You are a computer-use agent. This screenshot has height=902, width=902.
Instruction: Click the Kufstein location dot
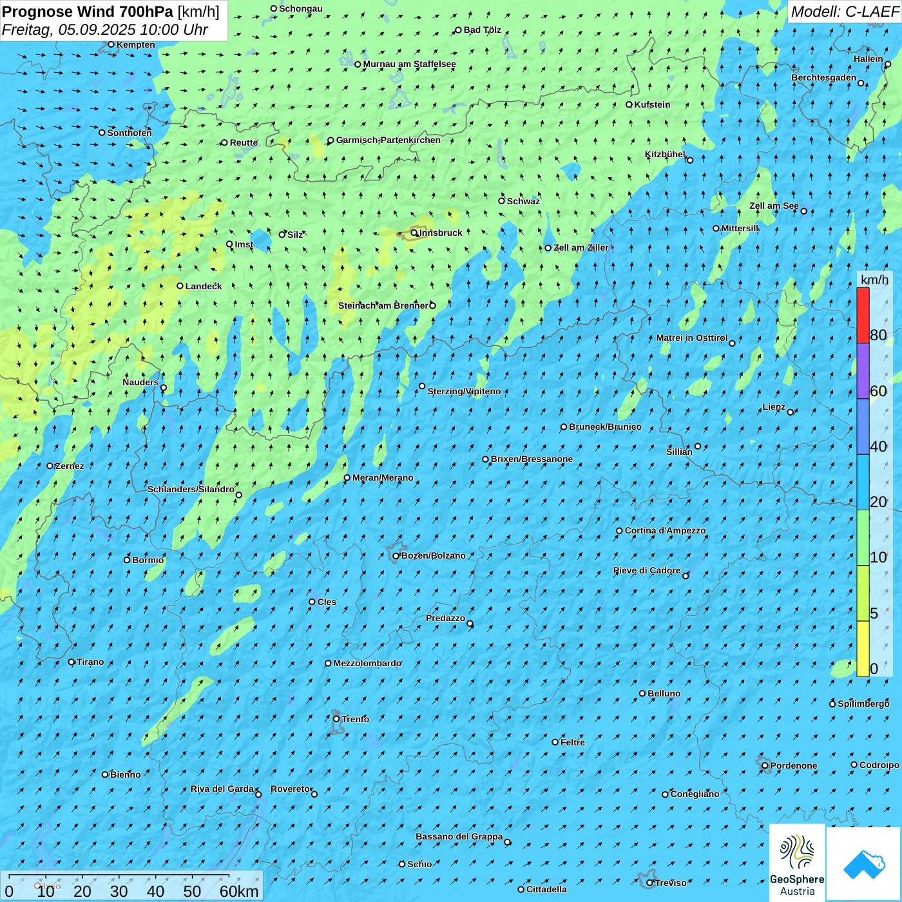pyautogui.click(x=629, y=104)
